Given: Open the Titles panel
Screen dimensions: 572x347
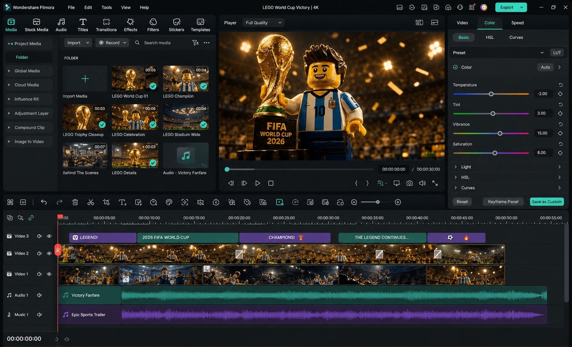Looking at the screenshot, I should (83, 25).
